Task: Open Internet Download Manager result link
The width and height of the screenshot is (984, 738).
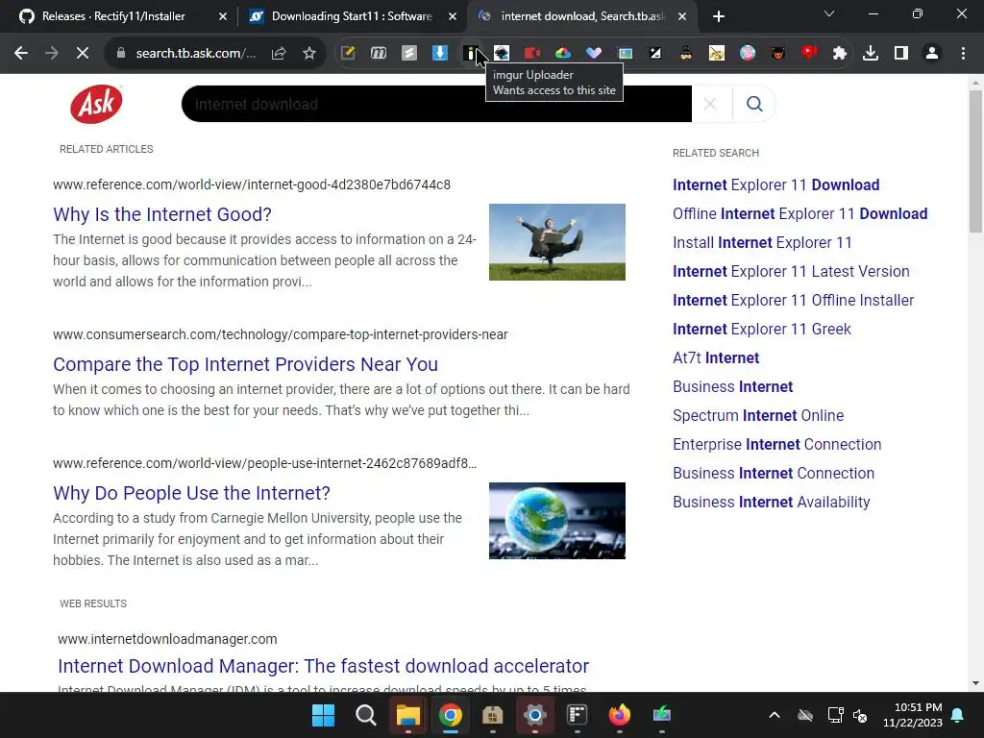Action: (323, 666)
